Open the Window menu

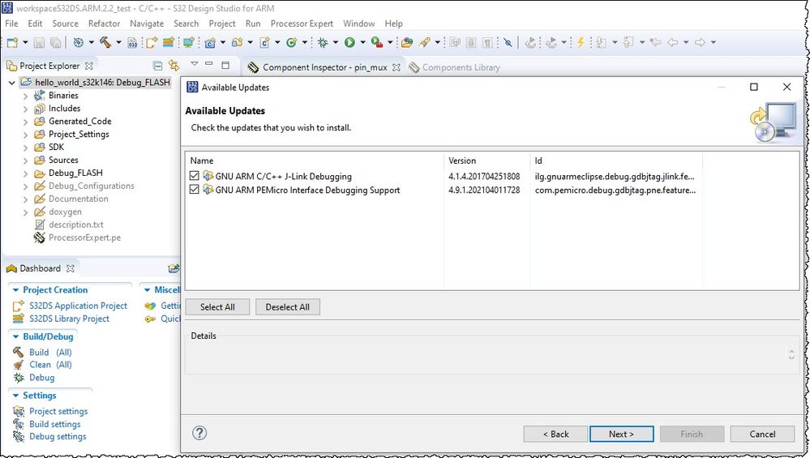click(359, 24)
